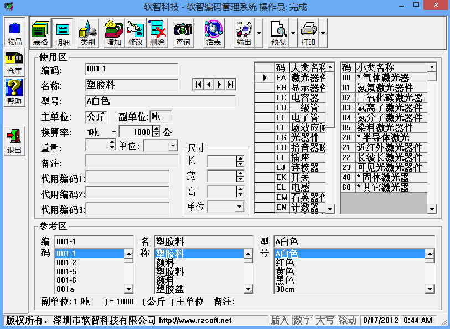
Task: Go to first record navigation button
Action: click(x=198, y=84)
